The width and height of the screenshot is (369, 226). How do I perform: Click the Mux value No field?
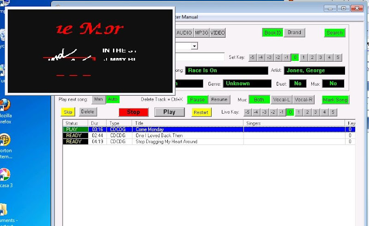point(333,83)
